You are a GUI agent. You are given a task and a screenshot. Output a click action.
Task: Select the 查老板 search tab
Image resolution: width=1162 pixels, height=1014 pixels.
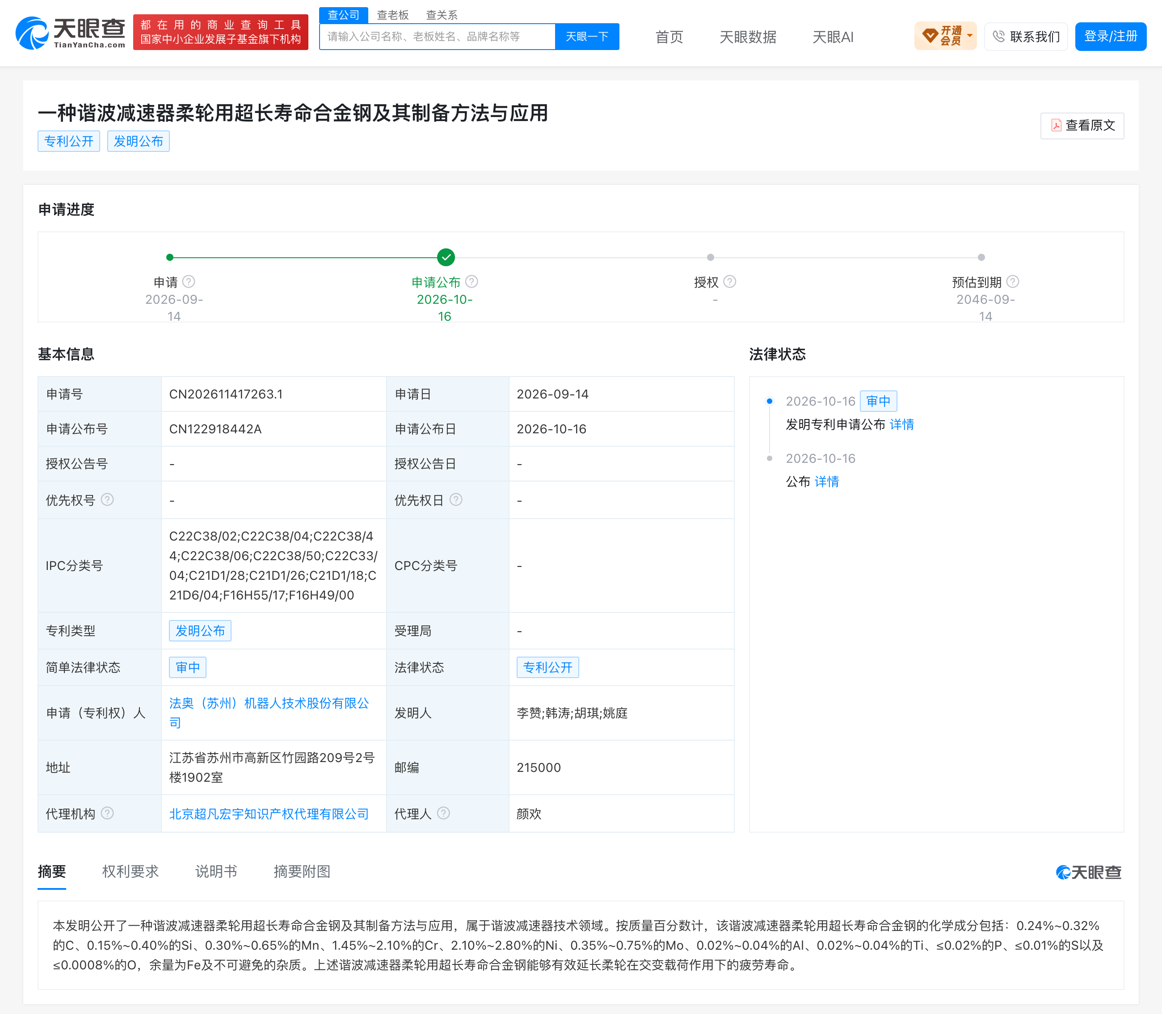pyautogui.click(x=393, y=15)
